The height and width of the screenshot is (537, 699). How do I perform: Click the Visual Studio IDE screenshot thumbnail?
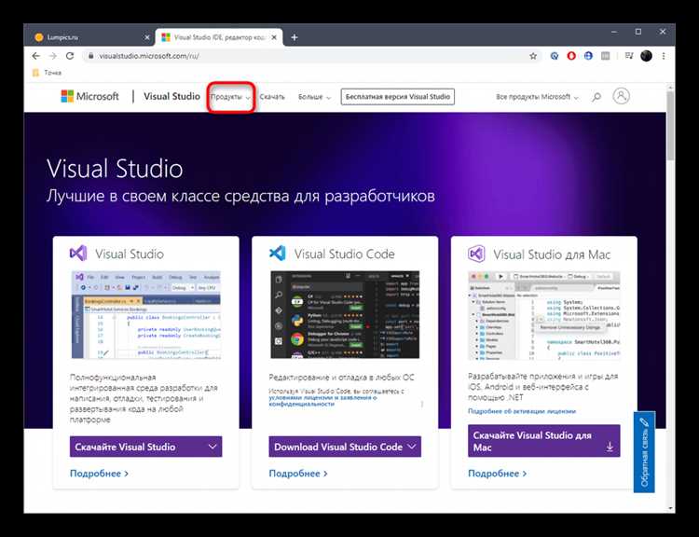click(145, 314)
